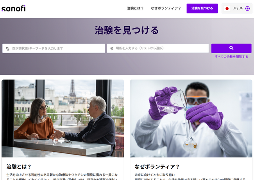Click the 治験とは？ card heading
The image size is (254, 180).
(19, 166)
